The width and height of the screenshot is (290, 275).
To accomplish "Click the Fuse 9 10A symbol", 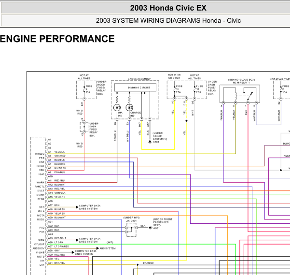I will point(84,90).
